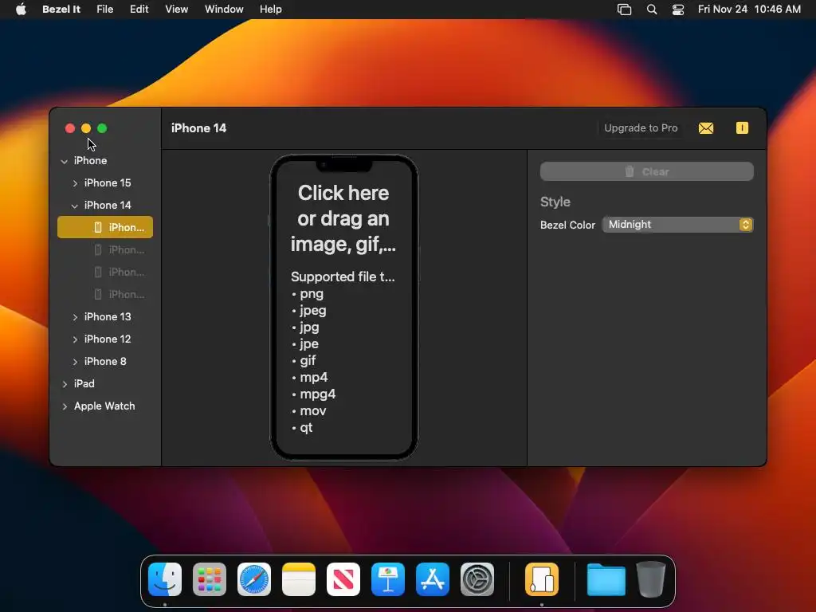Open the View menu
Viewport: 816px width, 612px height.
click(176, 10)
